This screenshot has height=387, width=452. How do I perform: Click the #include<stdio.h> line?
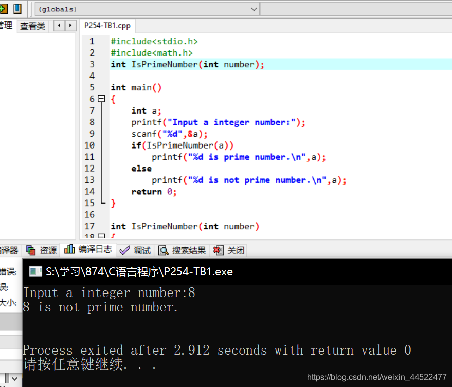point(154,41)
